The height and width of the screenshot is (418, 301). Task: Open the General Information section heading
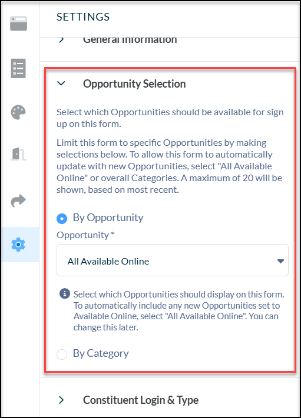pyautogui.click(x=130, y=39)
